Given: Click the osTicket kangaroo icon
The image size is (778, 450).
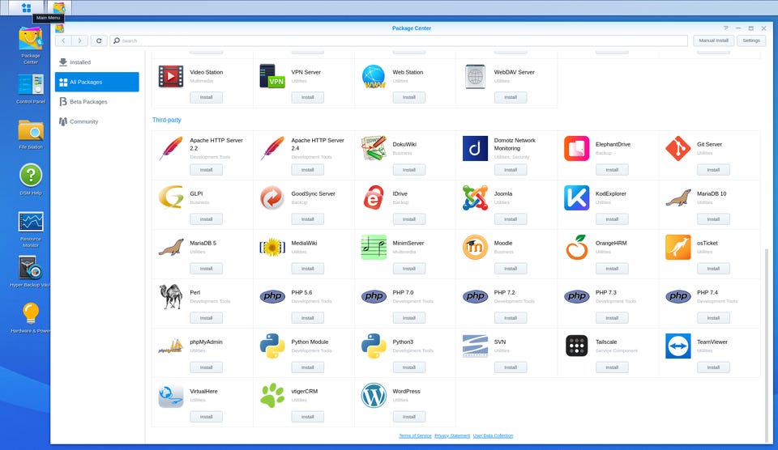Looking at the screenshot, I should tap(678, 247).
